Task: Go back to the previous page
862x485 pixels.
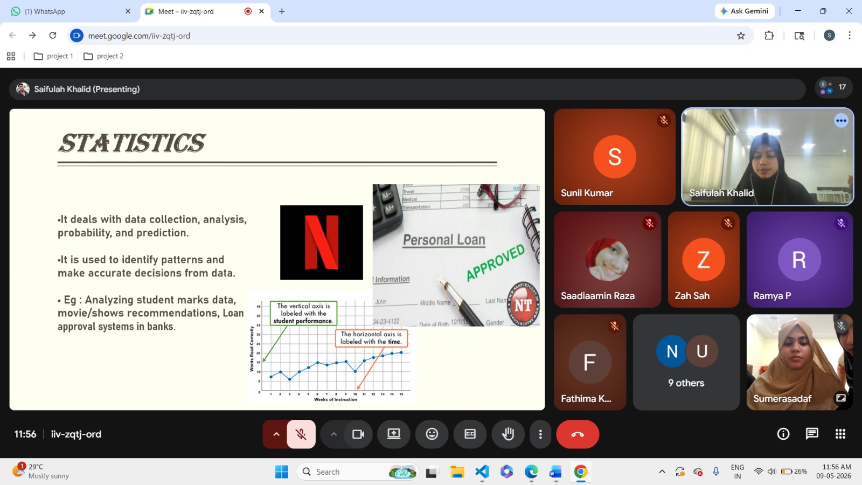Action: coord(12,36)
